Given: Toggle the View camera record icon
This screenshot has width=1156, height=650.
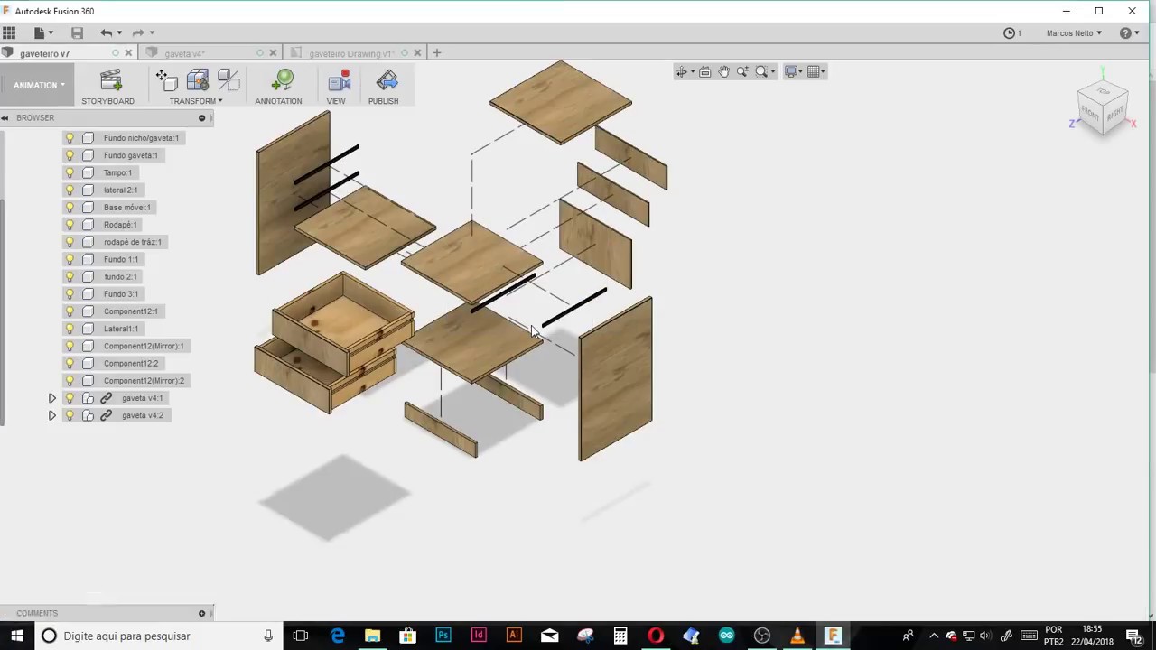Looking at the screenshot, I should pos(340,80).
